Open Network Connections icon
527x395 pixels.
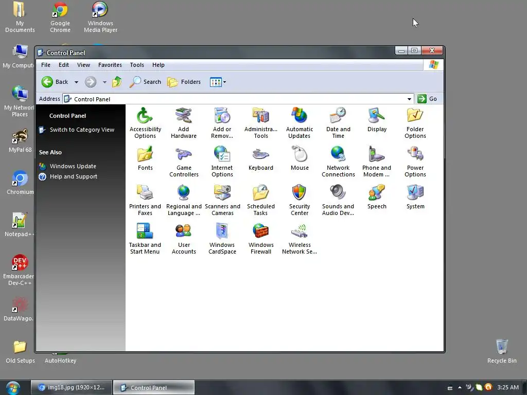(338, 161)
